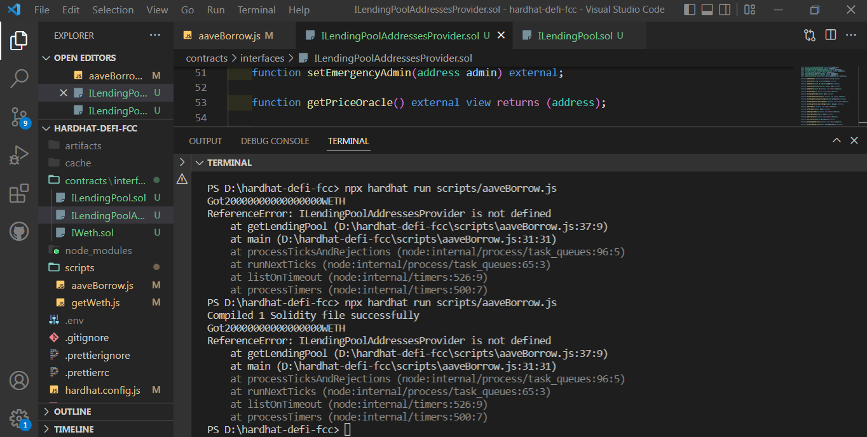
Task: Maximize the terminal panel size
Action: [x=836, y=141]
